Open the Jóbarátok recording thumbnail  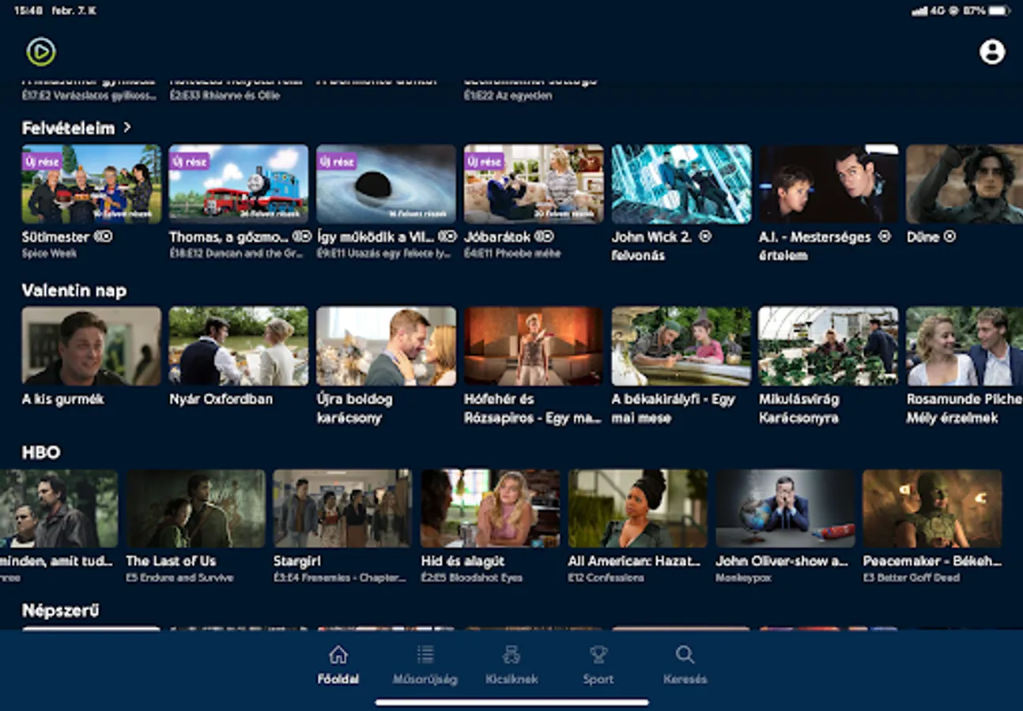tap(534, 184)
